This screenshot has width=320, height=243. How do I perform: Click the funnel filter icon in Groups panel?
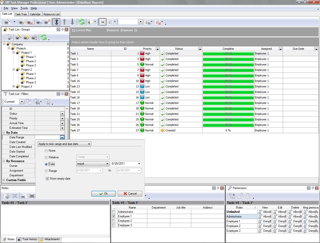coord(9,37)
